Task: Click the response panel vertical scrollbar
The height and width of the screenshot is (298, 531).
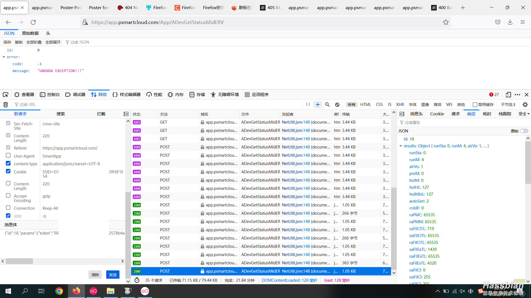Action: tap(528, 163)
